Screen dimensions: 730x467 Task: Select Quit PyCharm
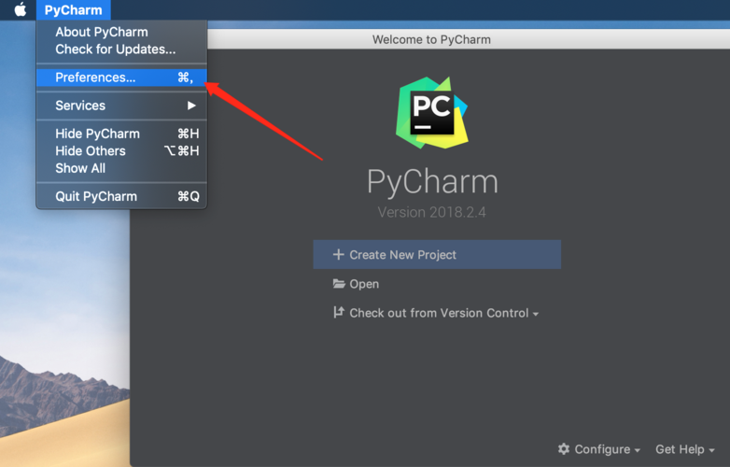pos(122,196)
